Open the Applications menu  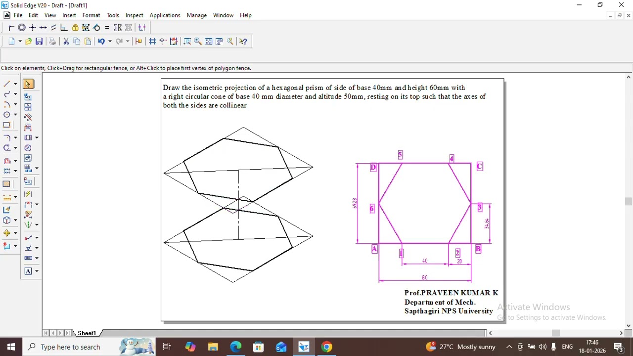point(165,15)
